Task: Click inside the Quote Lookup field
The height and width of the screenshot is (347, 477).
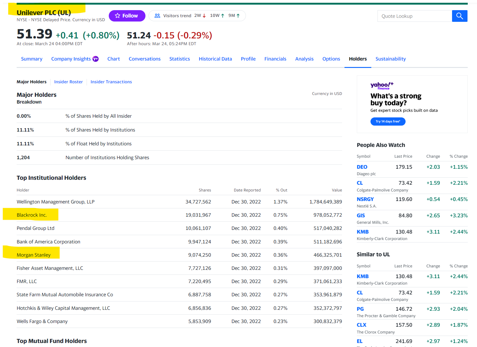Action: pyautogui.click(x=415, y=16)
